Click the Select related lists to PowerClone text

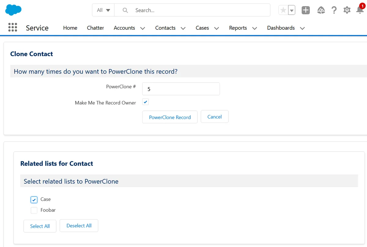pos(71,181)
